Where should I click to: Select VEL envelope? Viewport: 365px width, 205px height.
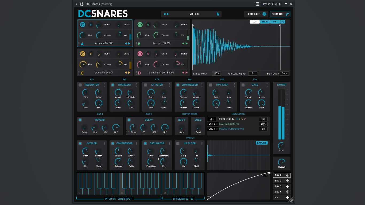282,198
